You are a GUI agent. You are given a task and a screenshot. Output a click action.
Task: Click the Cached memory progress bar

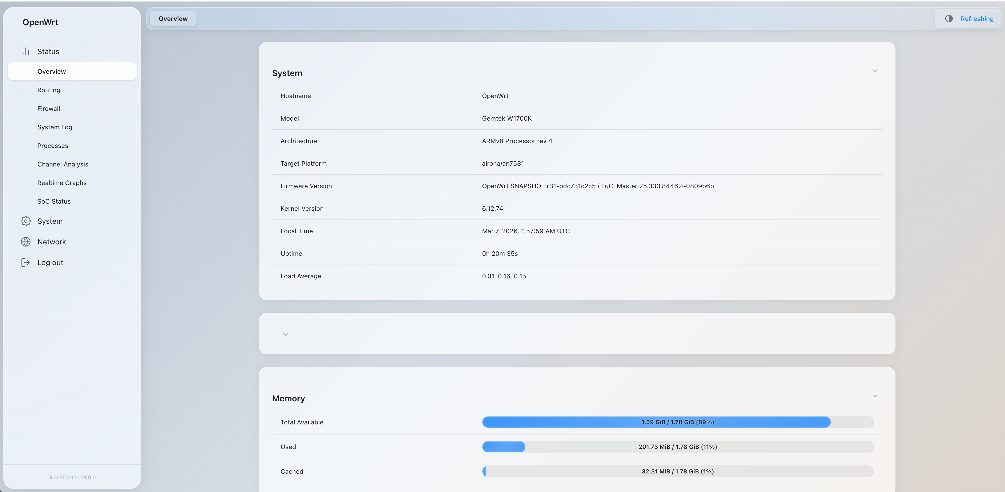pos(678,471)
